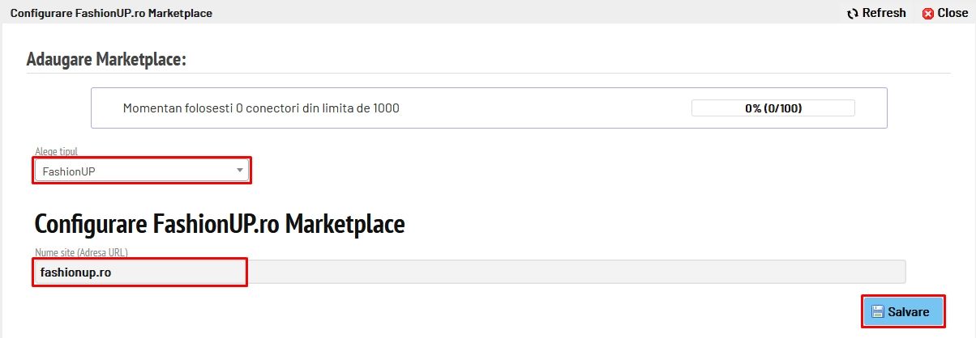Expand the Alege tipul dropdown arrow
This screenshot has height=338, width=976.
(239, 171)
